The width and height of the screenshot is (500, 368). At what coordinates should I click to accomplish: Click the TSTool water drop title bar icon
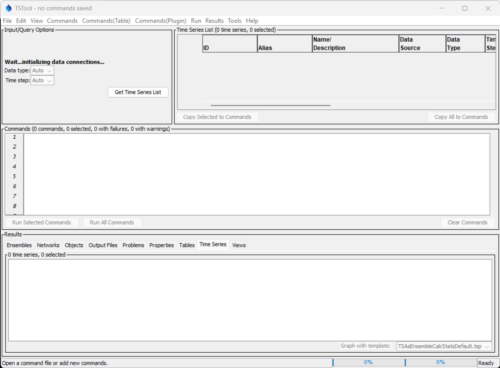(x=8, y=8)
